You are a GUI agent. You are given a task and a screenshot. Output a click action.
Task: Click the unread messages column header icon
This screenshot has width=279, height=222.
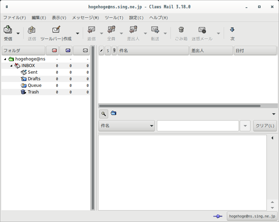68,50
